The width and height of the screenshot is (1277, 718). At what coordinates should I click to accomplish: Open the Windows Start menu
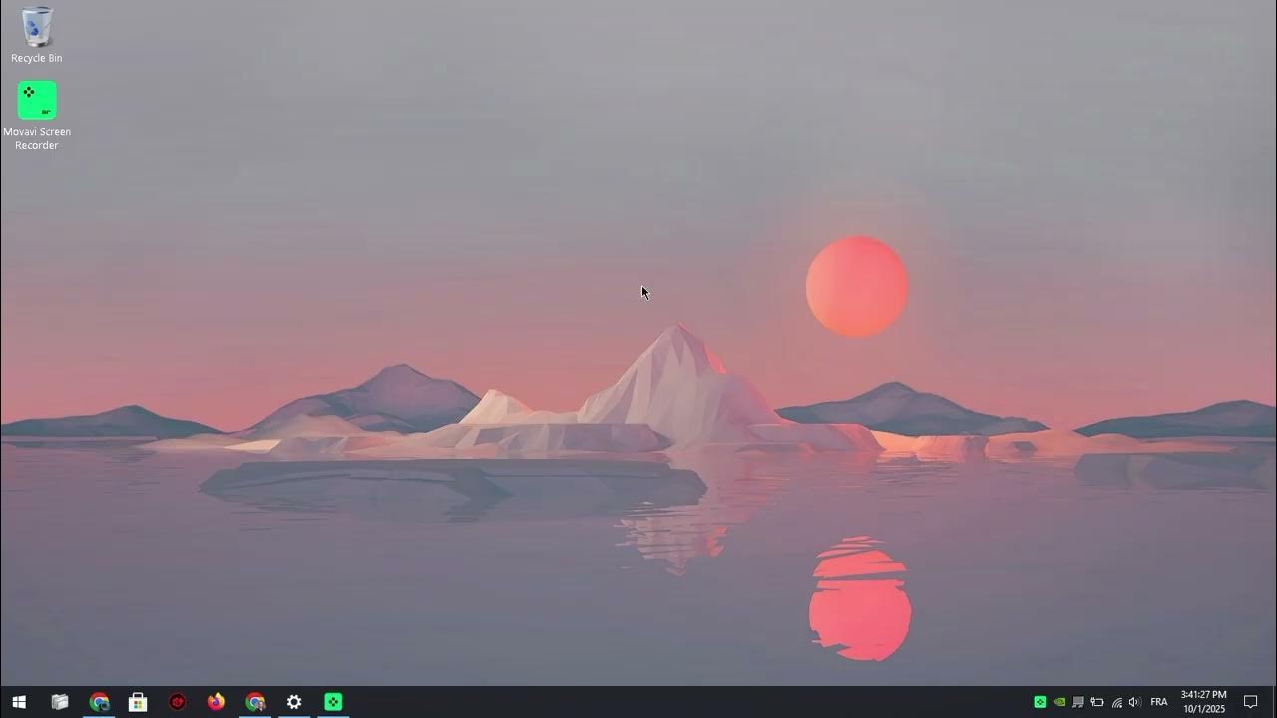19,702
